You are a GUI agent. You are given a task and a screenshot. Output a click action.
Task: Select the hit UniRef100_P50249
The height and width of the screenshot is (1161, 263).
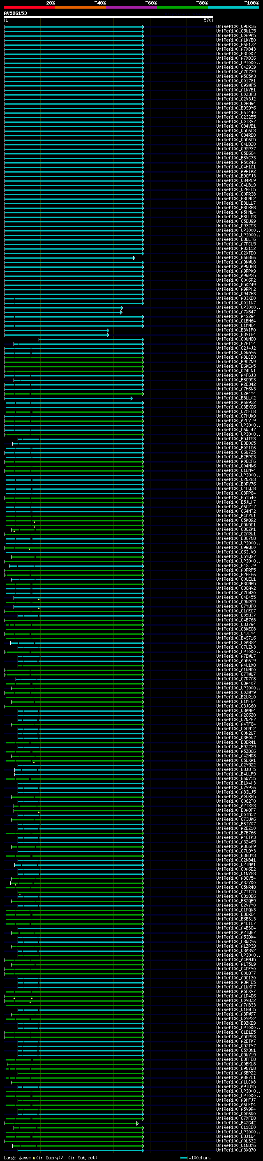[x=236, y=285]
